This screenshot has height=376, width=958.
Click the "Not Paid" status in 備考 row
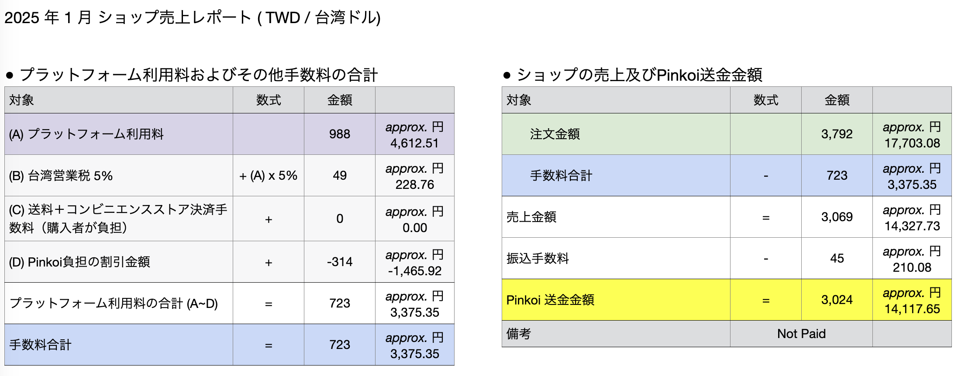click(801, 334)
